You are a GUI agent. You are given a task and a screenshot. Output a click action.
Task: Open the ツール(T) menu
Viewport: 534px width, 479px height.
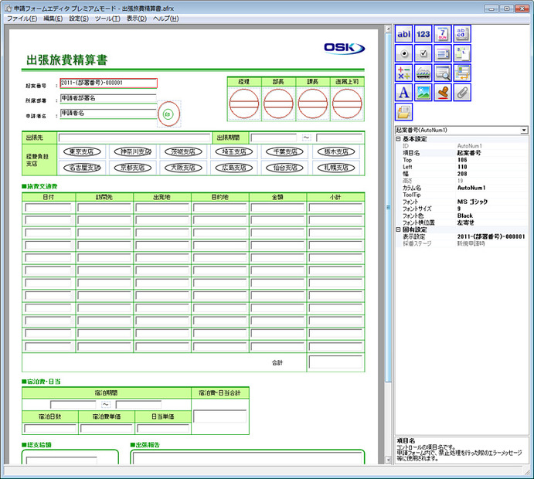pyautogui.click(x=107, y=19)
